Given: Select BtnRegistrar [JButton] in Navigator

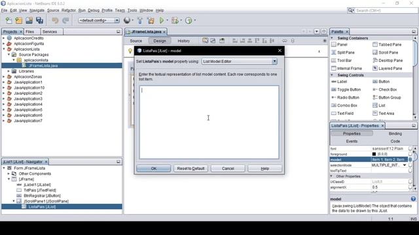Looking at the screenshot, I should tap(42, 196).
